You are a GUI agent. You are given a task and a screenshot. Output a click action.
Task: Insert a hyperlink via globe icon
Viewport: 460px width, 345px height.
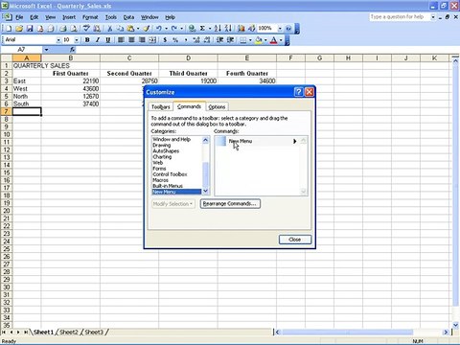tap(192, 29)
